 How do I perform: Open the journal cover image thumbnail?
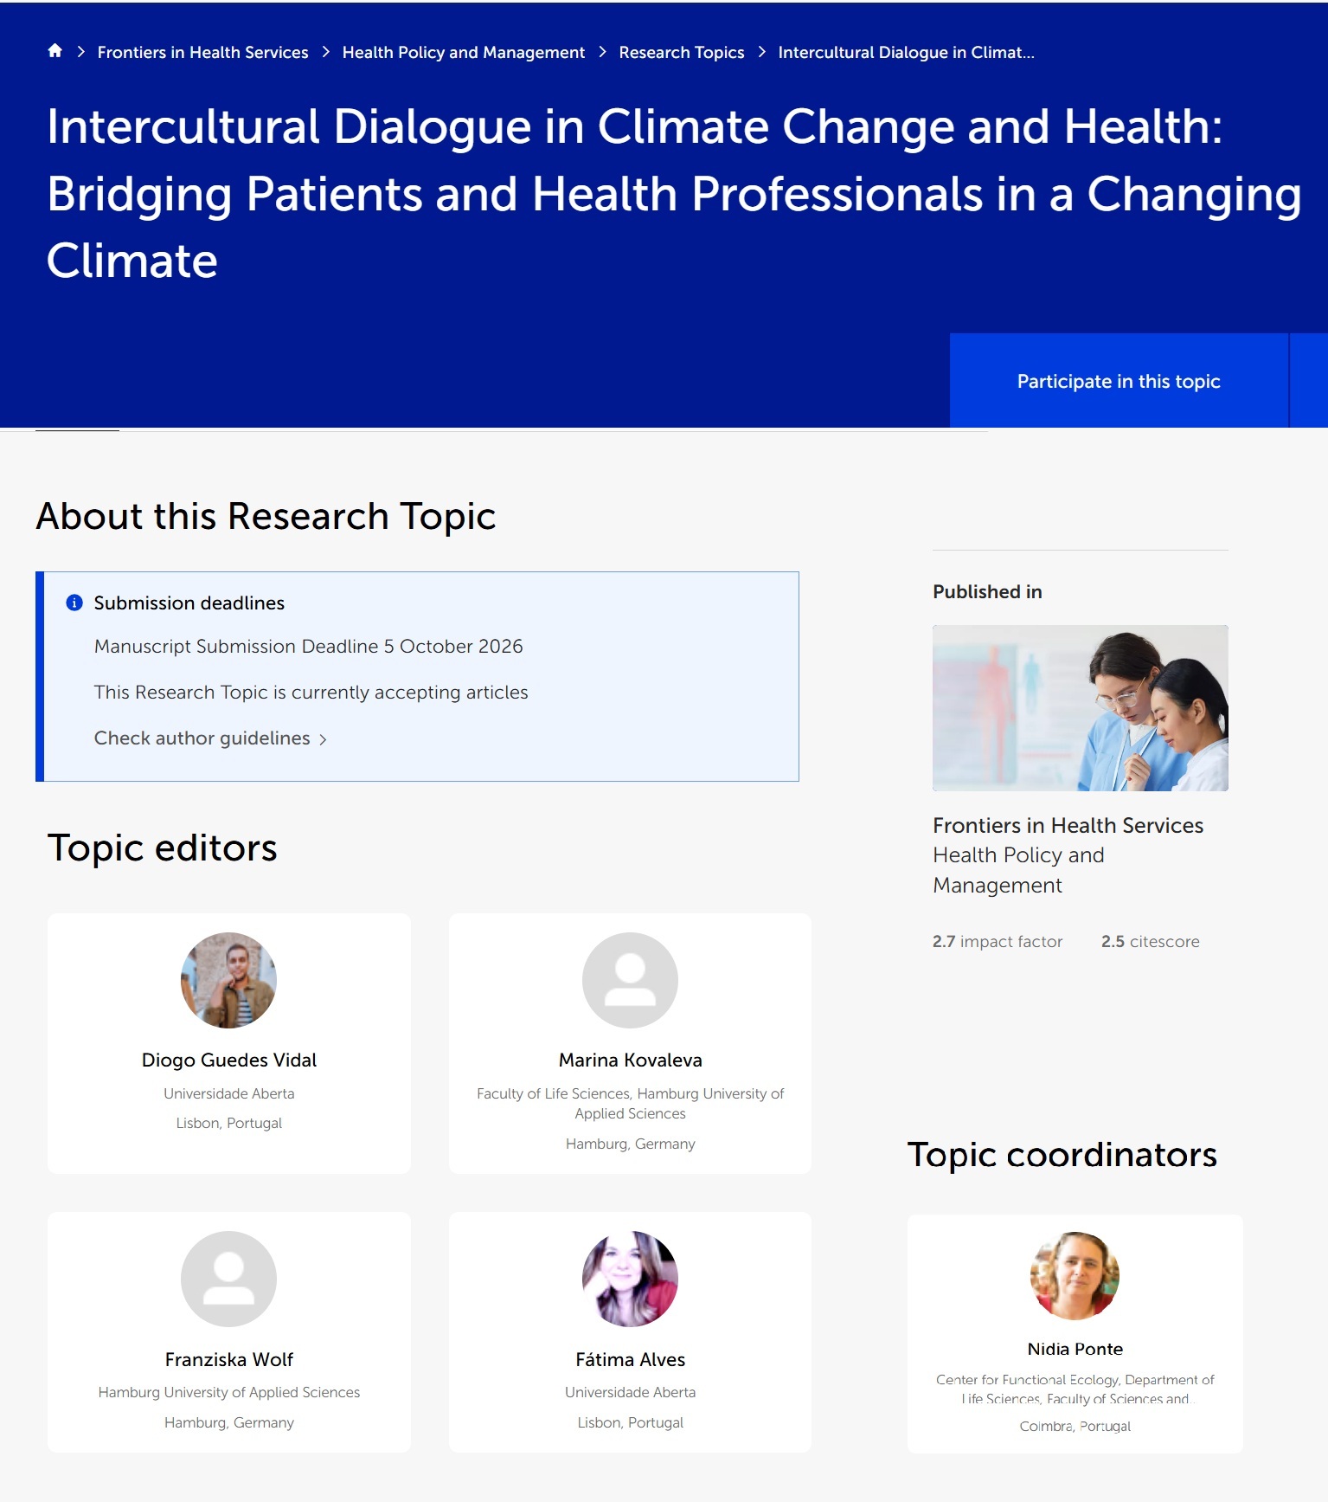1080,708
